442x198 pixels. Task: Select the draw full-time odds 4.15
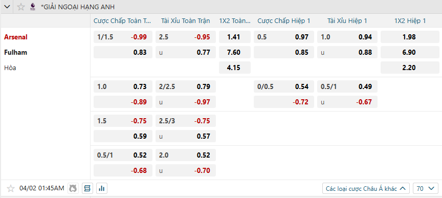tap(234, 68)
